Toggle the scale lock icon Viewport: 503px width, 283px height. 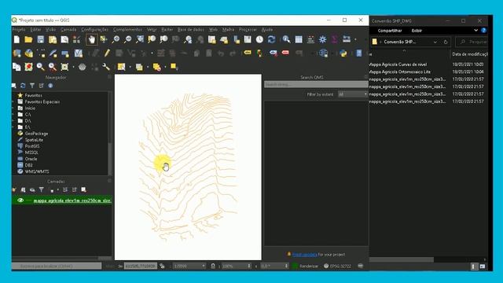click(x=213, y=266)
